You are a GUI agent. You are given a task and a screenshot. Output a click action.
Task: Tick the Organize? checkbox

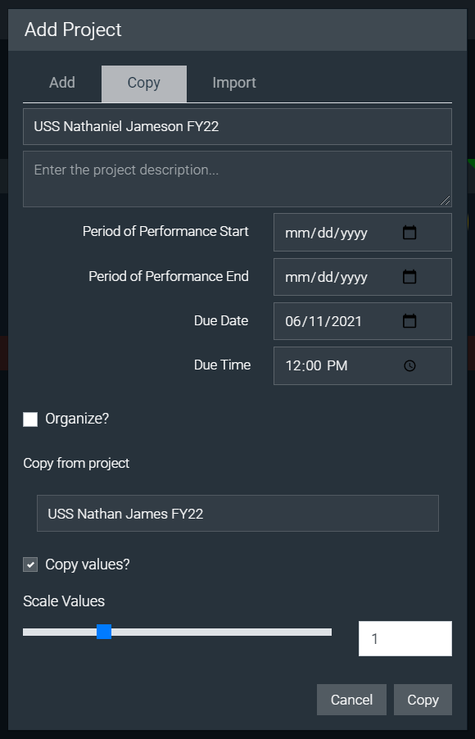pyautogui.click(x=30, y=419)
